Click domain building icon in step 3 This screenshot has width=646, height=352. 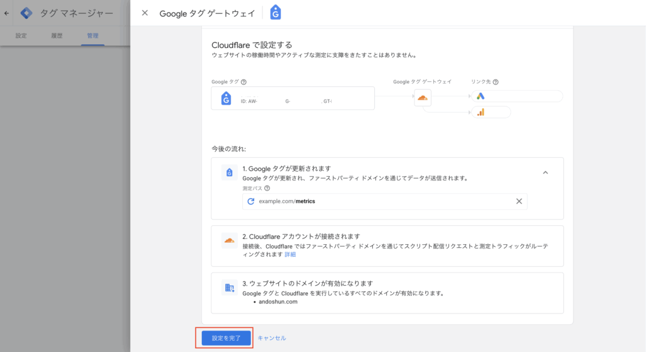(230, 287)
